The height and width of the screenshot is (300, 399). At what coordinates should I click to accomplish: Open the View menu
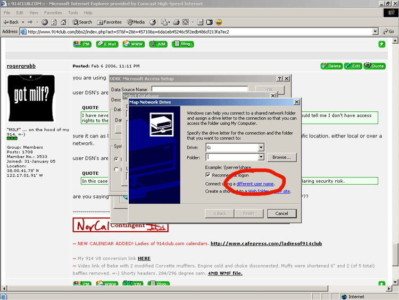(34, 13)
